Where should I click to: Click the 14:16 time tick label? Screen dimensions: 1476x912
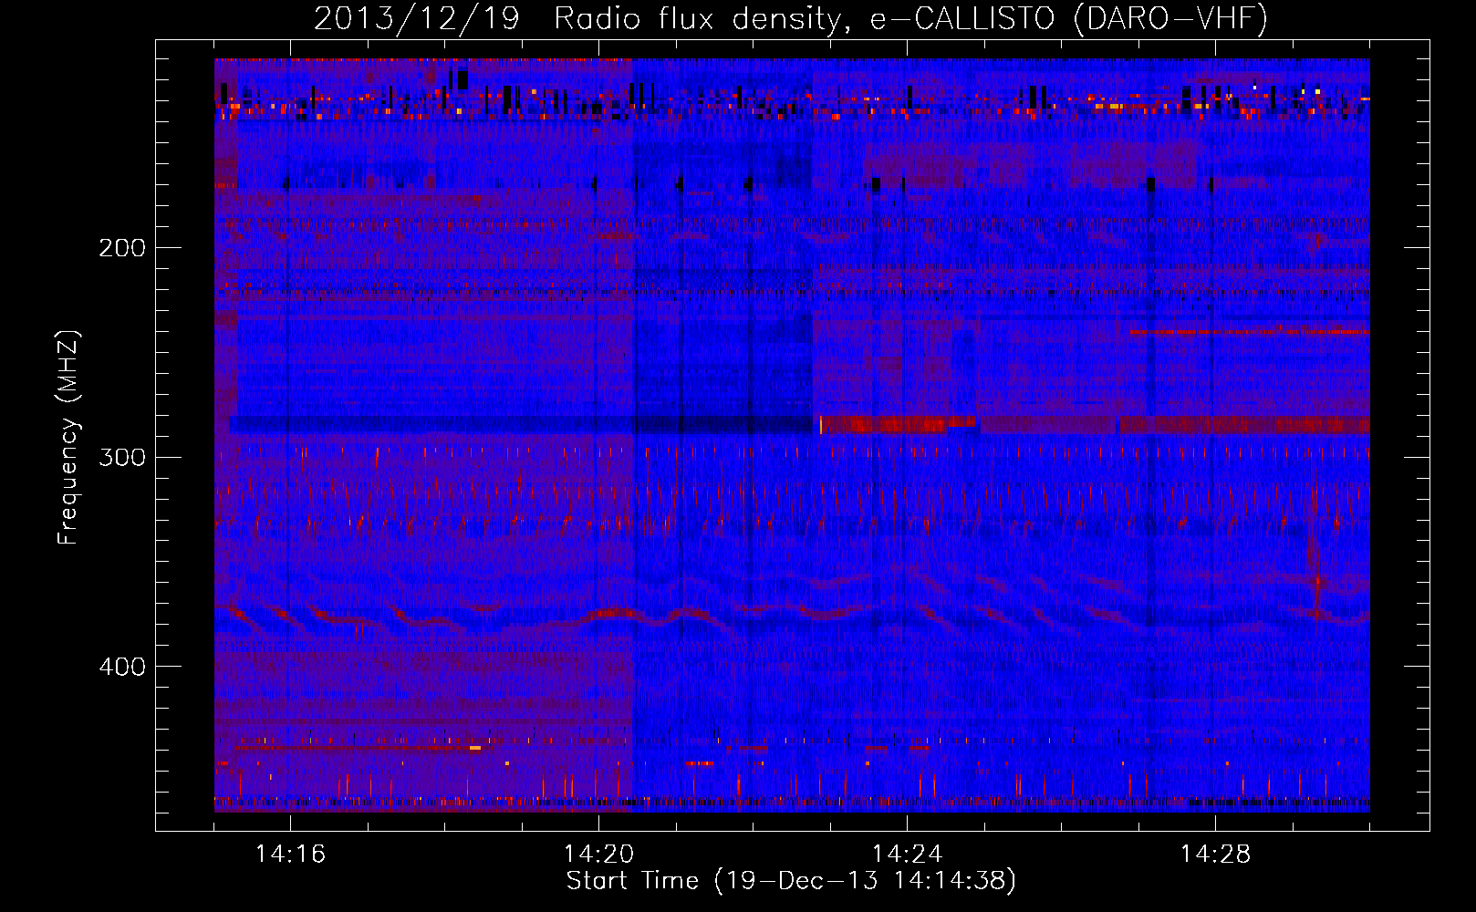click(290, 855)
